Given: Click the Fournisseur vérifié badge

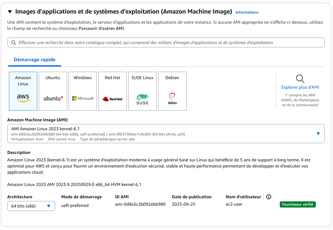Looking at the screenshot, I should pyautogui.click(x=298, y=204).
